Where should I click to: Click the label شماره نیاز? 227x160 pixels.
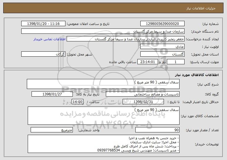tap(210, 24)
